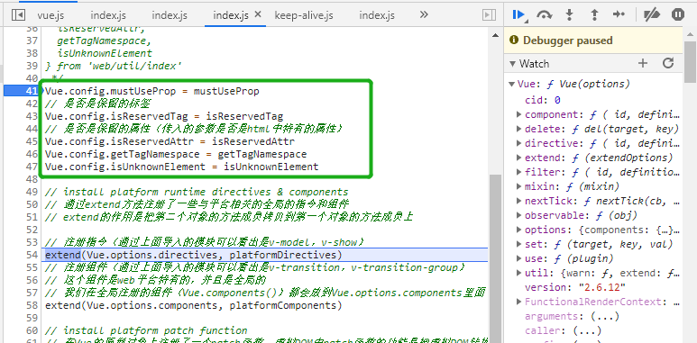
Task: Expand the extend property
Action: pos(518,158)
